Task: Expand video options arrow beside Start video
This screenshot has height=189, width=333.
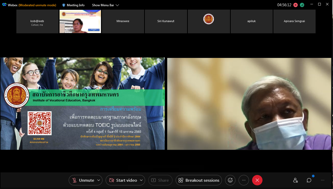Action: (x=141, y=180)
